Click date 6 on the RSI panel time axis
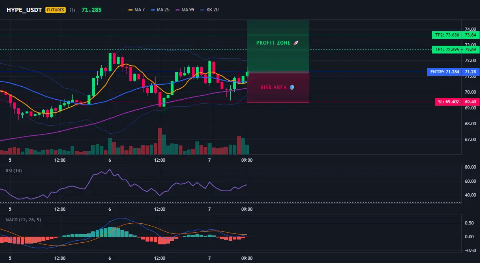Viewport: 480px width, 263px height. click(109, 209)
